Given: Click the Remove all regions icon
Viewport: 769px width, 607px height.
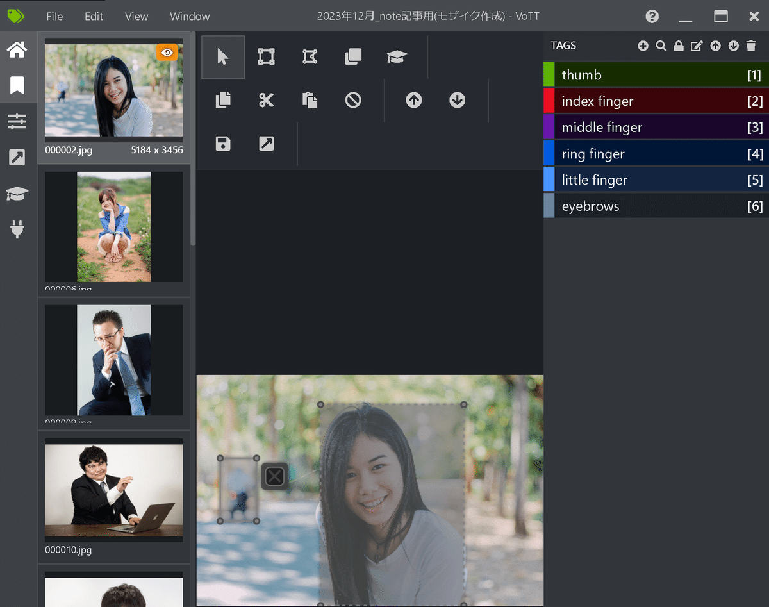Looking at the screenshot, I should (x=353, y=100).
